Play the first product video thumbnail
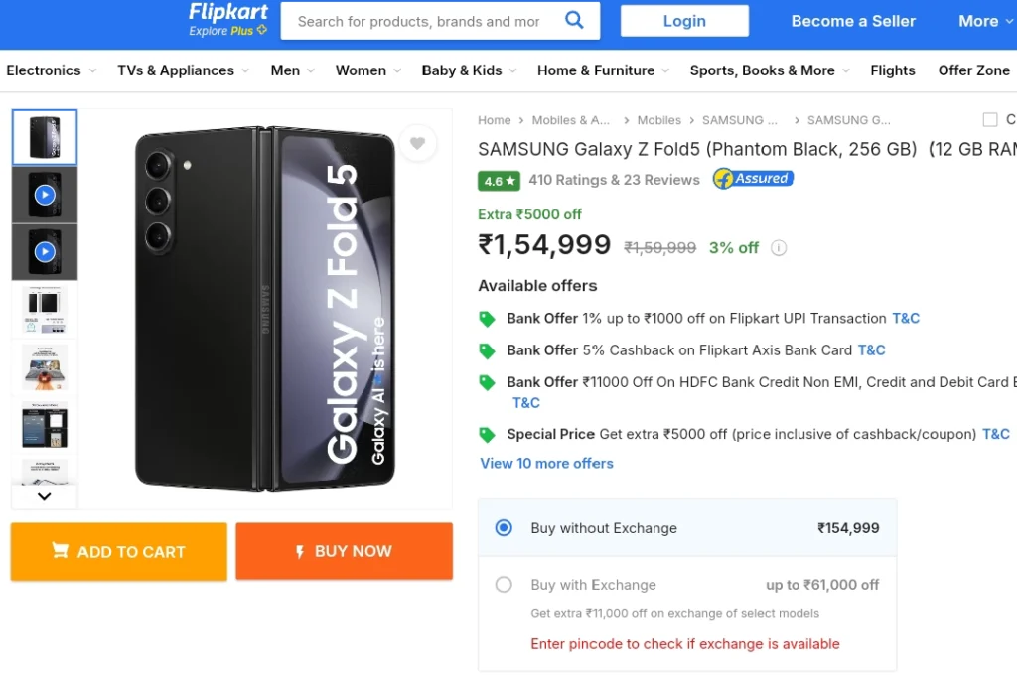Screen dimensions: 1017x698 (45, 195)
